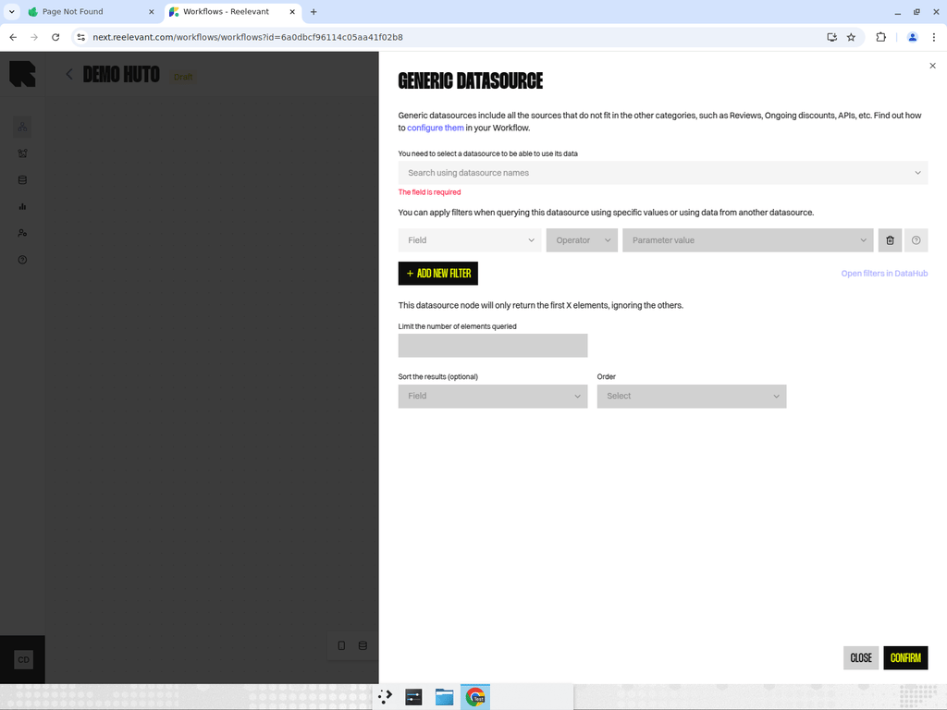The width and height of the screenshot is (947, 710).
Task: Open the tab search dropdown arrow
Action: coord(11,11)
